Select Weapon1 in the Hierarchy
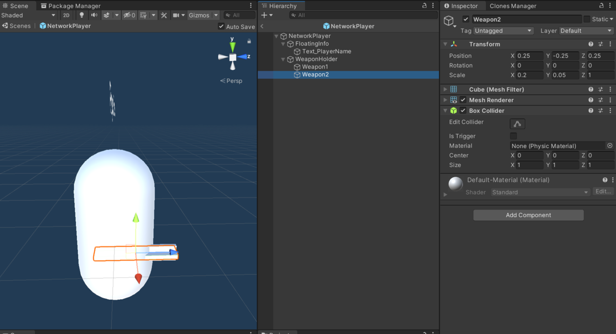Image resolution: width=616 pixels, height=334 pixels. coord(315,67)
